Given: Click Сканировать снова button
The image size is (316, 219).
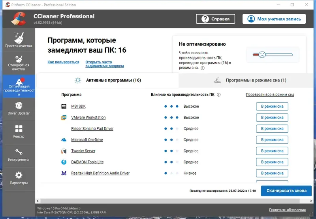Looking at the screenshot, I should coord(286,191).
